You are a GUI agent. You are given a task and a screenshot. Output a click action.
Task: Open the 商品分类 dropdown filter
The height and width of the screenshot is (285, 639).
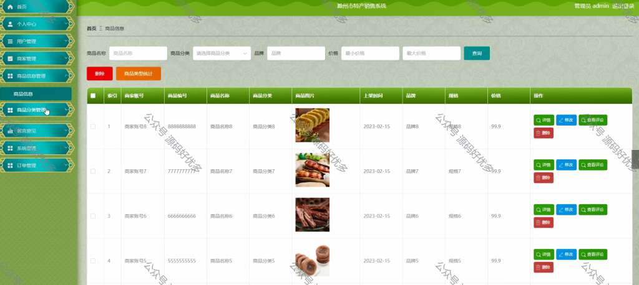(222, 54)
